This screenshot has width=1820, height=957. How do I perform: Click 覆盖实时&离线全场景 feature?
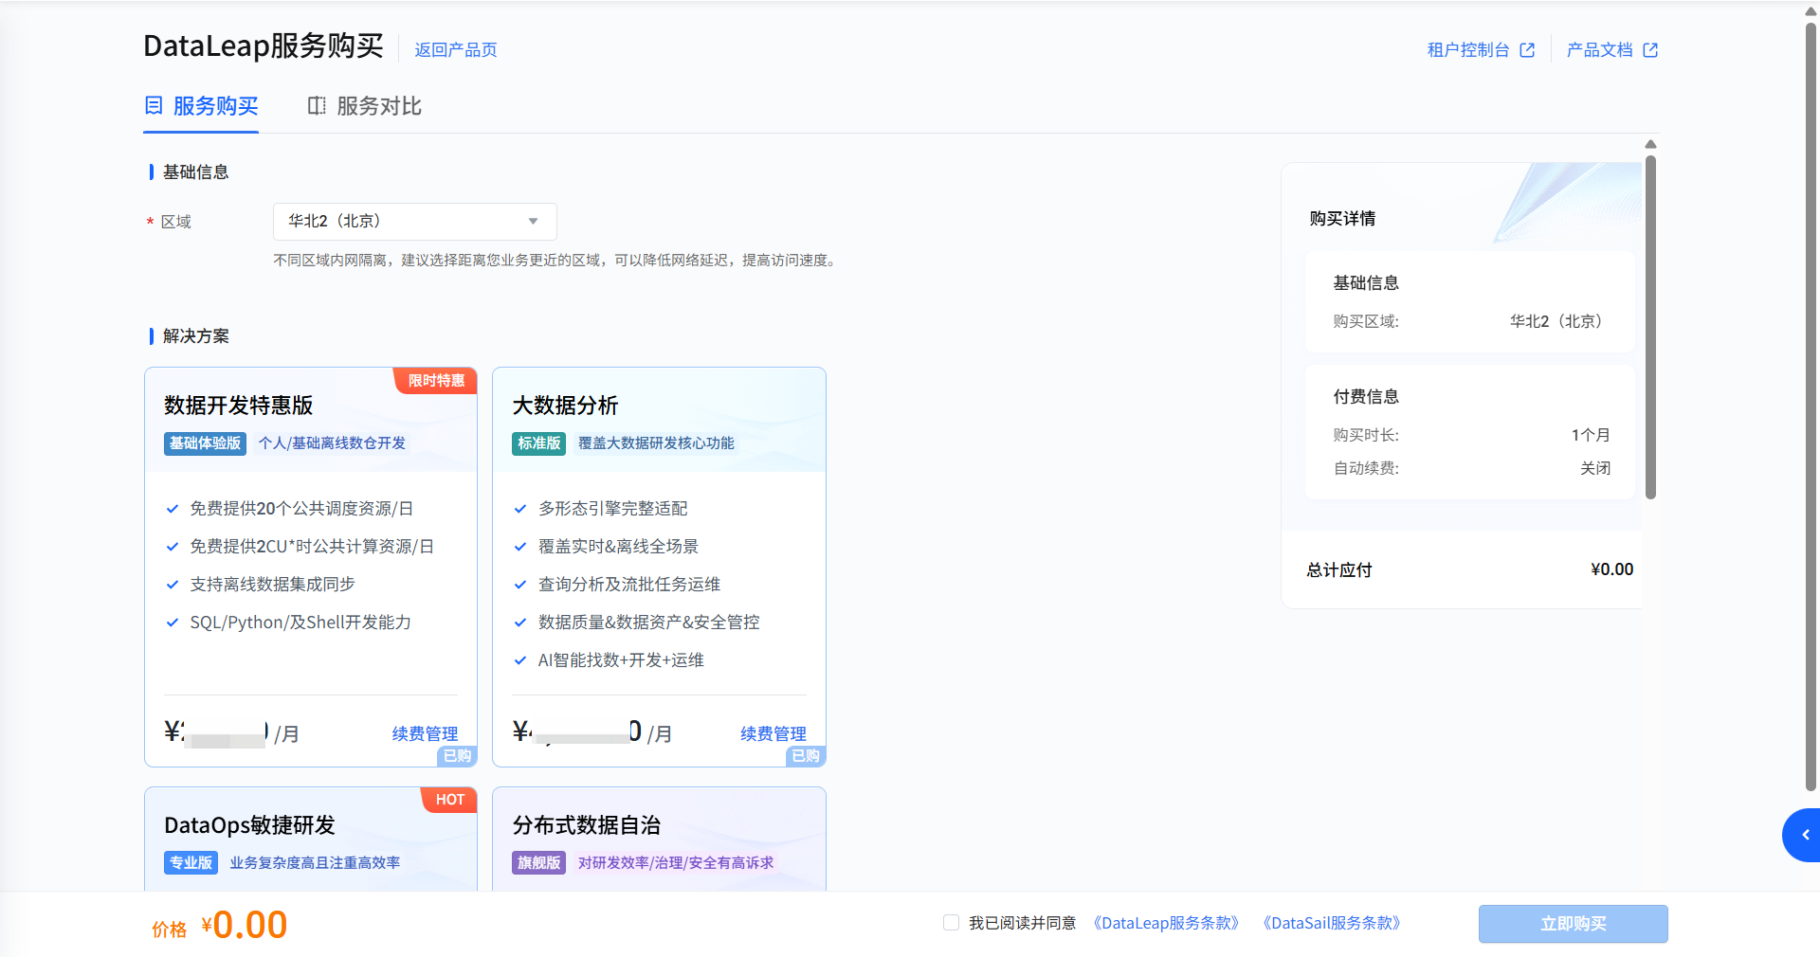[618, 547]
